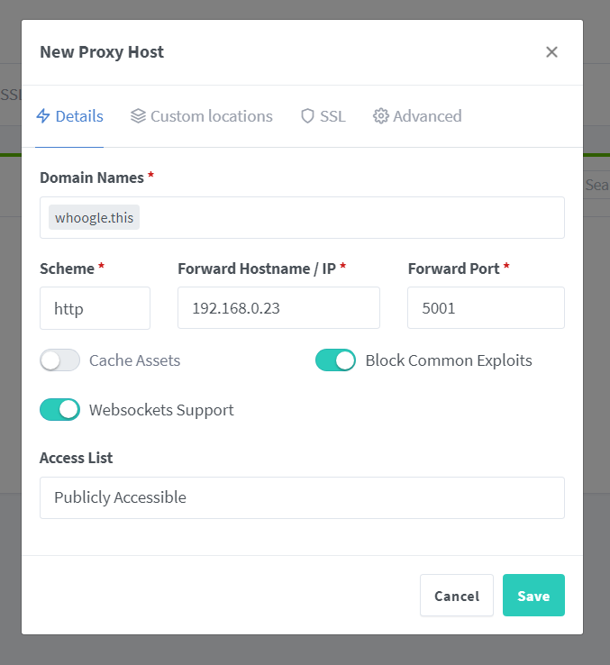Focus the Forward Port field
610x665 pixels.
486,308
